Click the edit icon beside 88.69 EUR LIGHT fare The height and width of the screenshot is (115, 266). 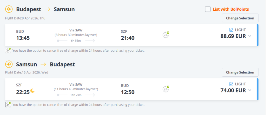tap(231, 30)
